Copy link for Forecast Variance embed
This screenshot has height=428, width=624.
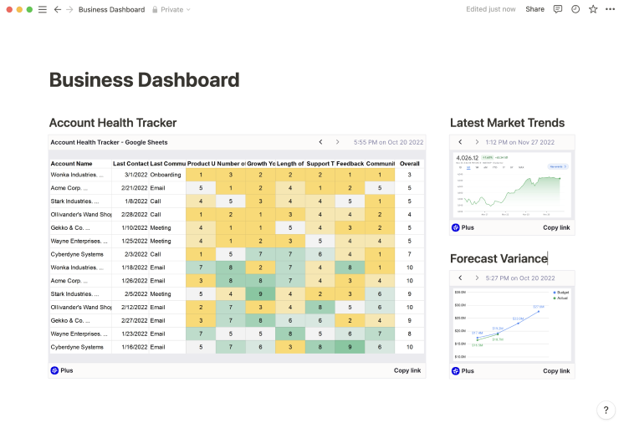coord(556,370)
